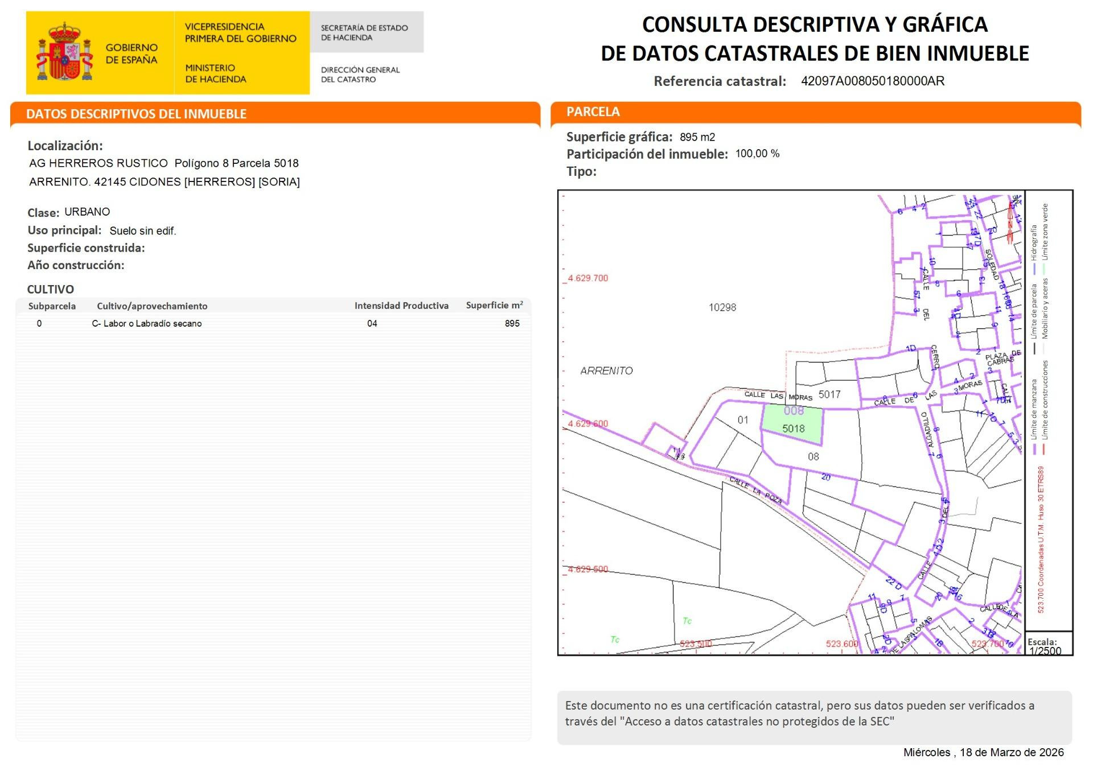Click the 'Uso principal:' label
Image resolution: width=1093 pixels, height=771 pixels.
point(64,230)
